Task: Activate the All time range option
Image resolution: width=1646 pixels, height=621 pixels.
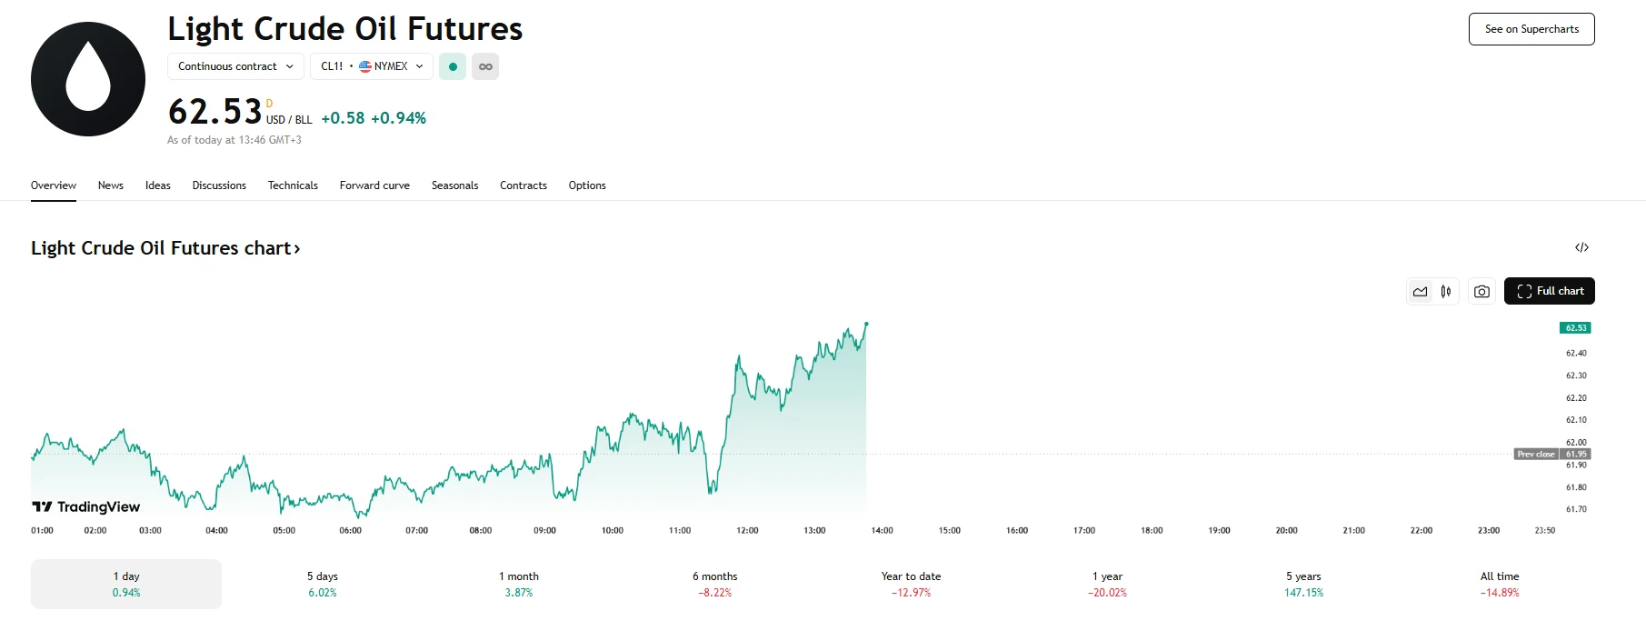Action: tap(1498, 583)
